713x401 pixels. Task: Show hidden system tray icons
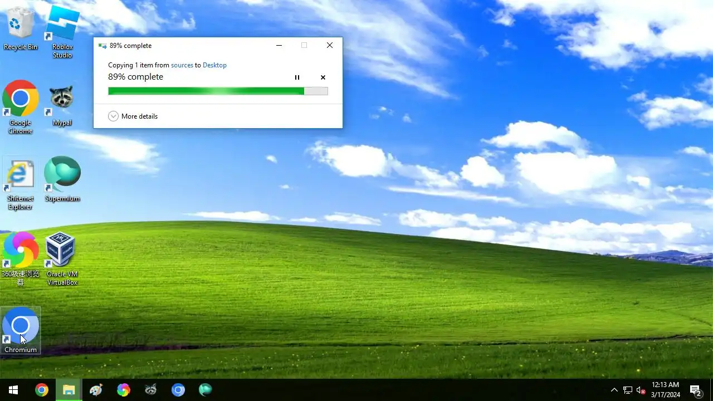click(x=614, y=390)
